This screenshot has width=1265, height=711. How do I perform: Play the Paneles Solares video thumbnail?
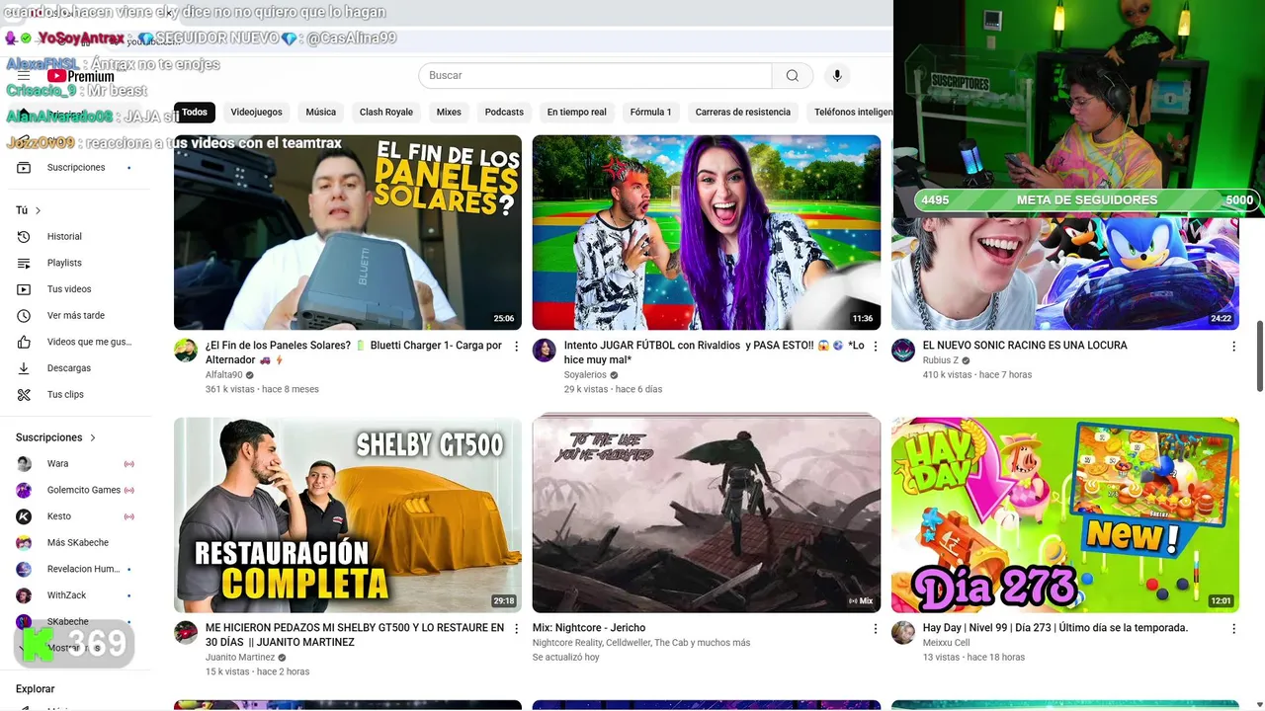pos(348,232)
